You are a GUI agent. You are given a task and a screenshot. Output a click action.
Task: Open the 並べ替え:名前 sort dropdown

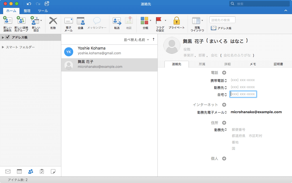tap(136, 40)
